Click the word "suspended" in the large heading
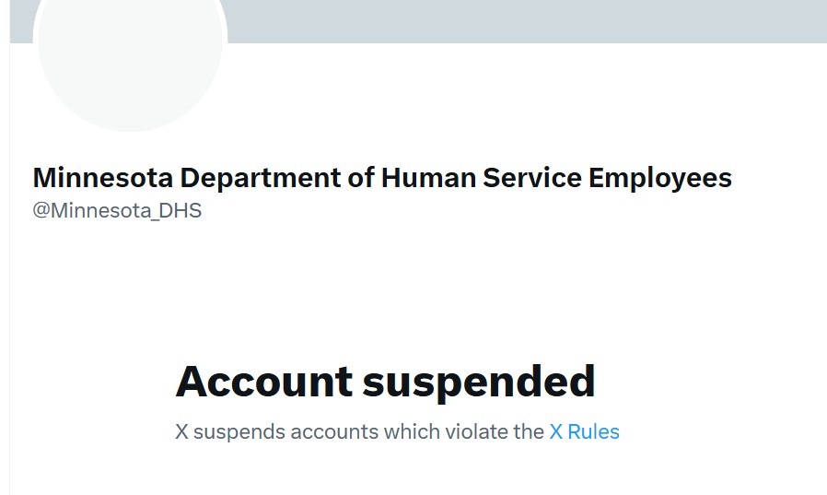 (x=478, y=381)
